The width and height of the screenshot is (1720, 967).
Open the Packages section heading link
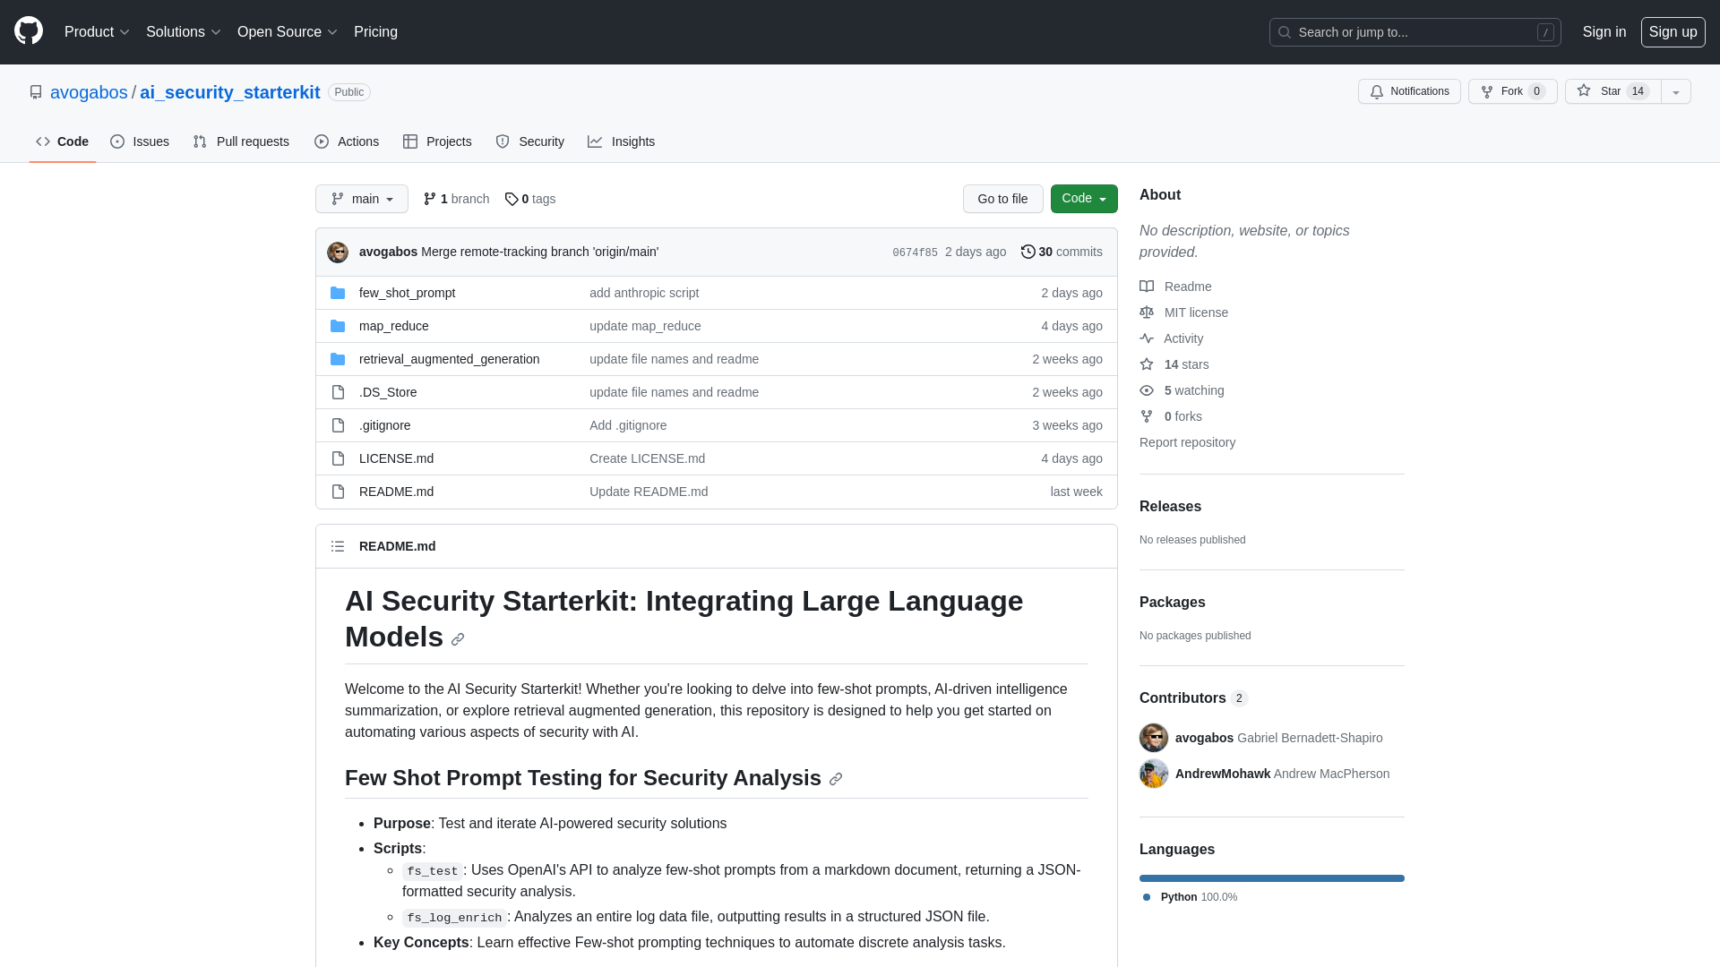pos(1173,602)
